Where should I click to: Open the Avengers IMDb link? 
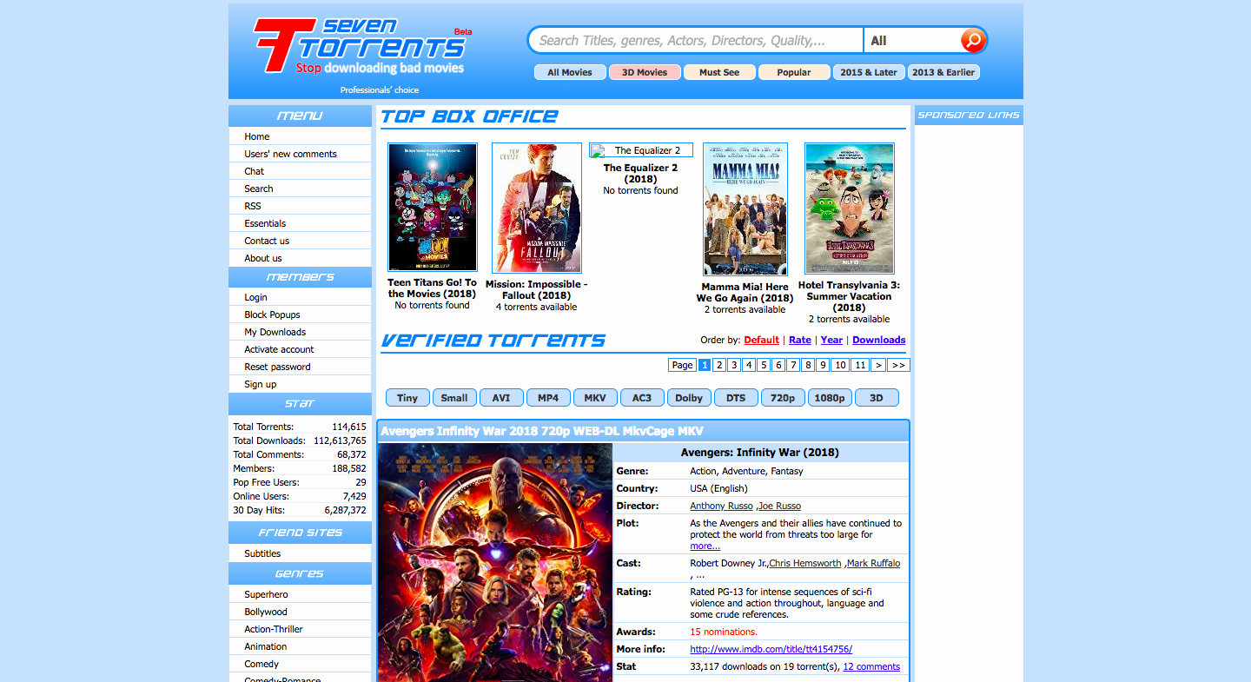point(771,649)
